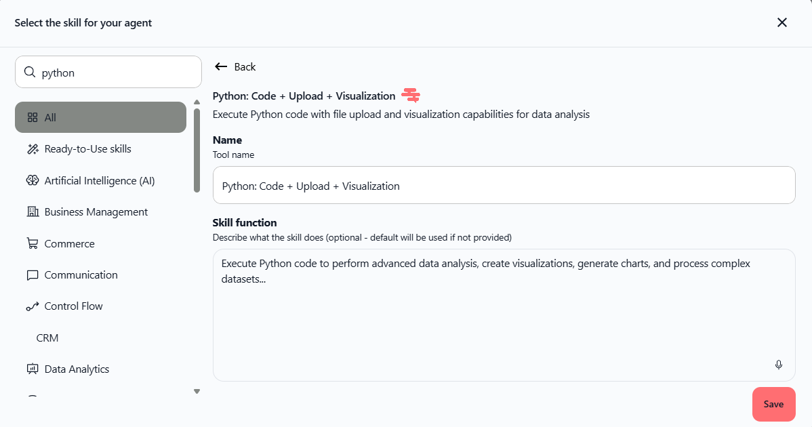Click the search magnifier icon

click(29, 73)
